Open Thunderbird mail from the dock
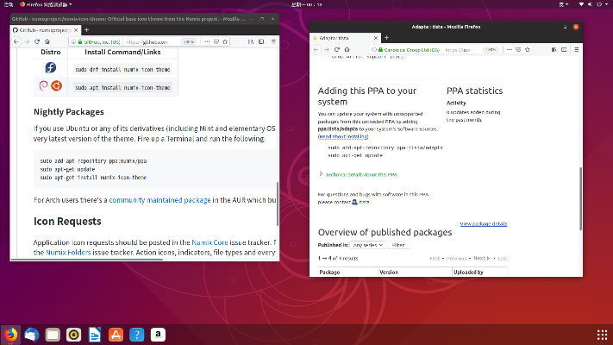 click(x=31, y=335)
